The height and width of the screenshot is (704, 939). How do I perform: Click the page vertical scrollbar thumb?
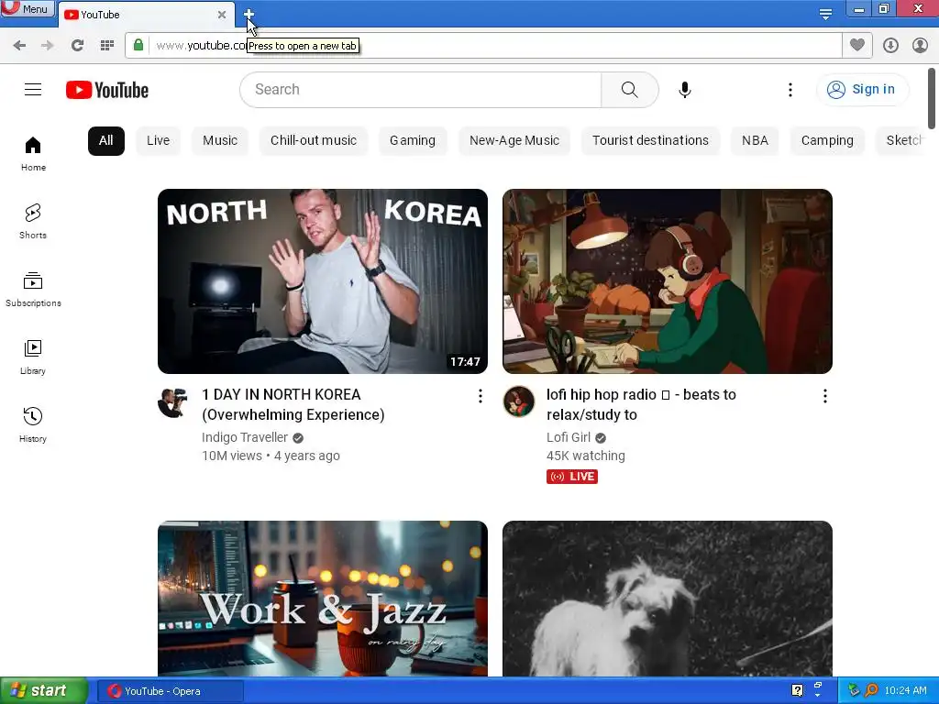(x=932, y=98)
